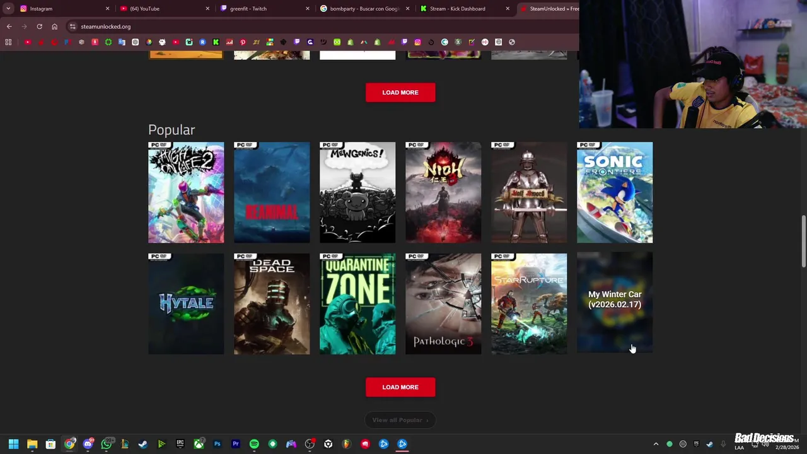Image resolution: width=807 pixels, height=454 pixels.
Task: Open the Sonic Frontiers game cover
Action: click(x=615, y=192)
